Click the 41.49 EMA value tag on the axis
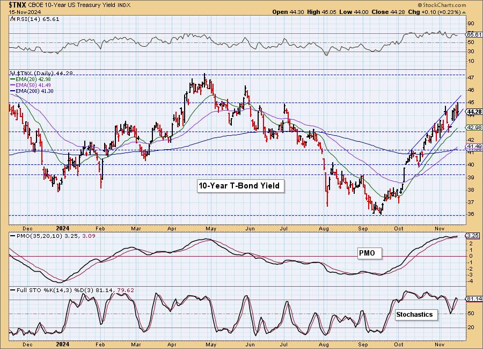This screenshot has width=483, height=349. click(x=475, y=146)
